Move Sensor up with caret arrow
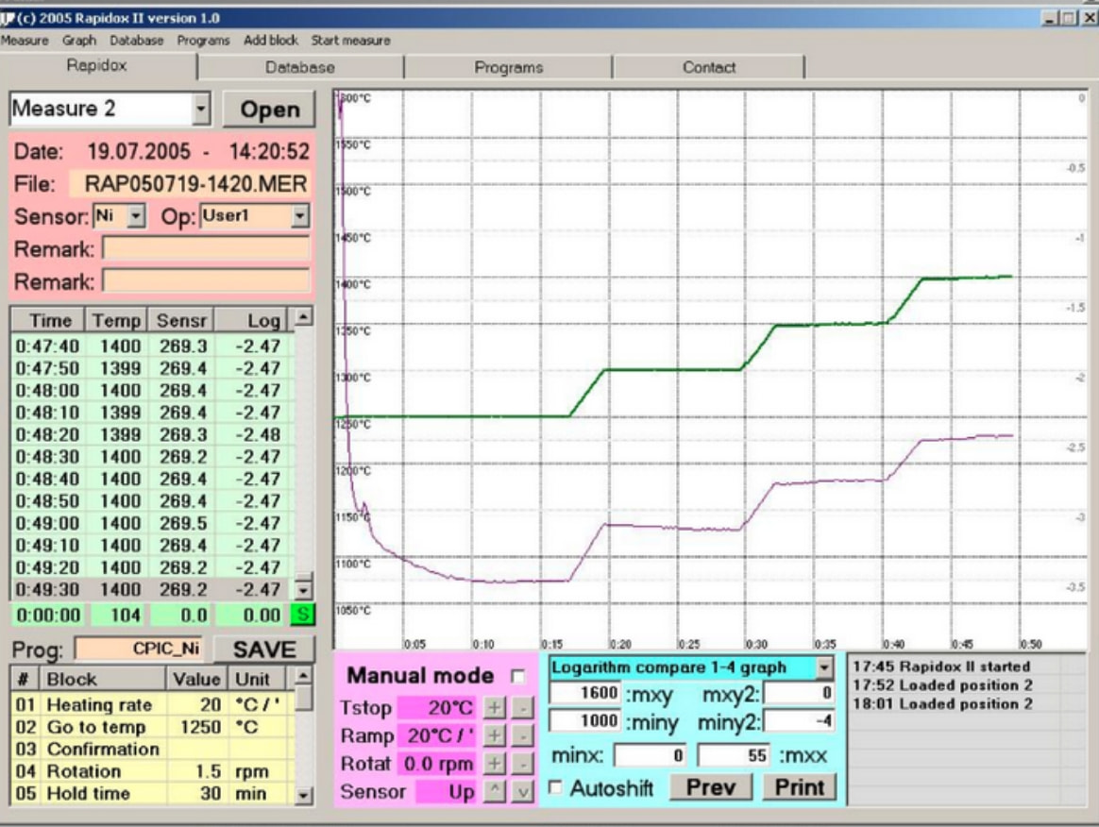Screen dimensions: 1099x827 tap(494, 792)
